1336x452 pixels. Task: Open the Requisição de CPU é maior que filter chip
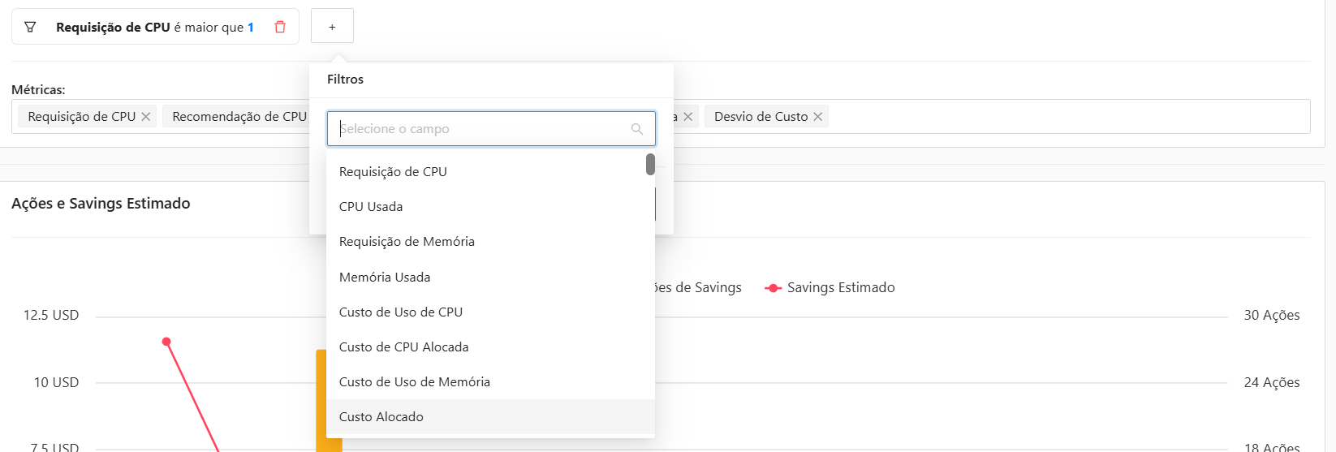[154, 27]
